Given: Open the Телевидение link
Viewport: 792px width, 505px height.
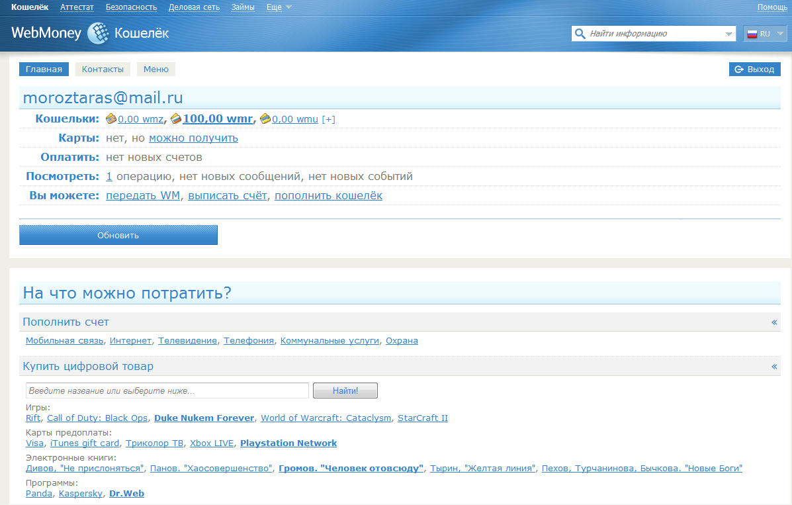Looking at the screenshot, I should pyautogui.click(x=187, y=341).
